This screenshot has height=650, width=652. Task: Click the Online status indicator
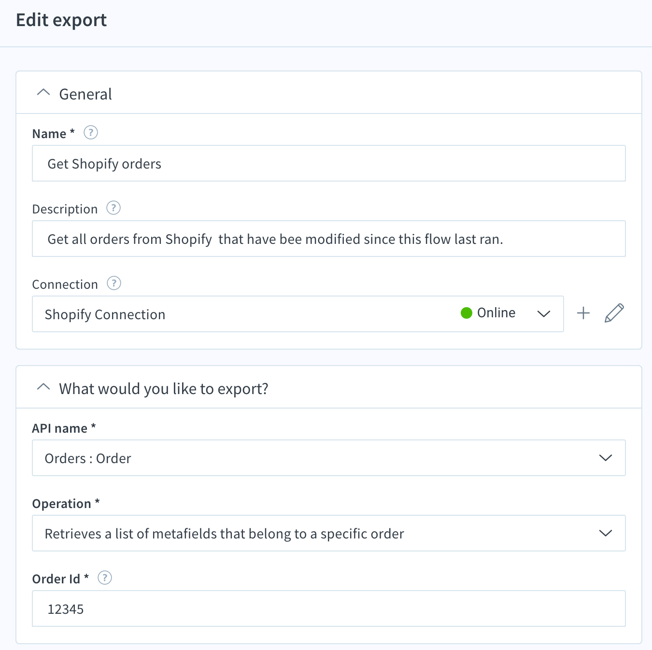coord(488,313)
